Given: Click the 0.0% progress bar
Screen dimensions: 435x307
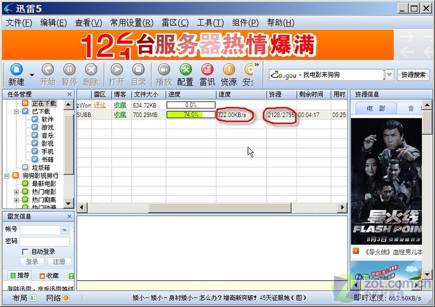Looking at the screenshot, I should click(x=191, y=105).
